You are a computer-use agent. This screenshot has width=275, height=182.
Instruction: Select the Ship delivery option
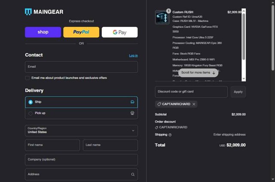[x=81, y=102]
